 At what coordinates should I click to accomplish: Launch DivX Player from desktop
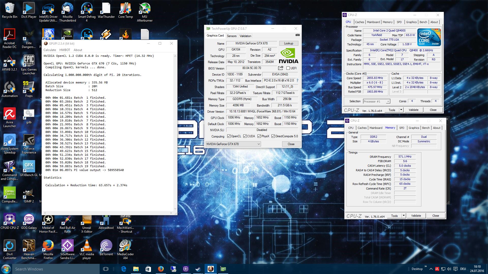pyautogui.click(x=29, y=11)
